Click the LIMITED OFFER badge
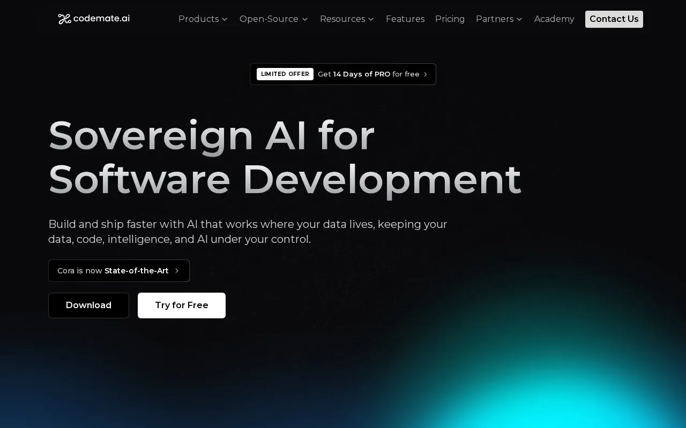This screenshot has height=428, width=686. click(285, 74)
